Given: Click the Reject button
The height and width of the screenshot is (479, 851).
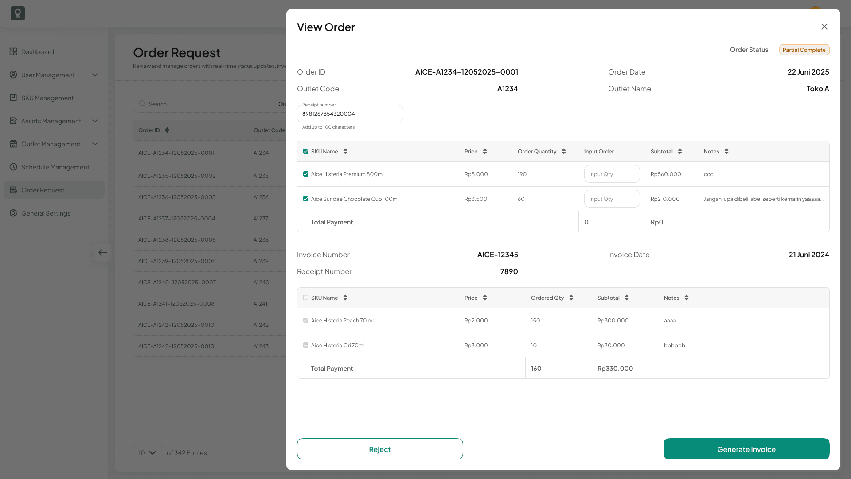Looking at the screenshot, I should coord(380,449).
